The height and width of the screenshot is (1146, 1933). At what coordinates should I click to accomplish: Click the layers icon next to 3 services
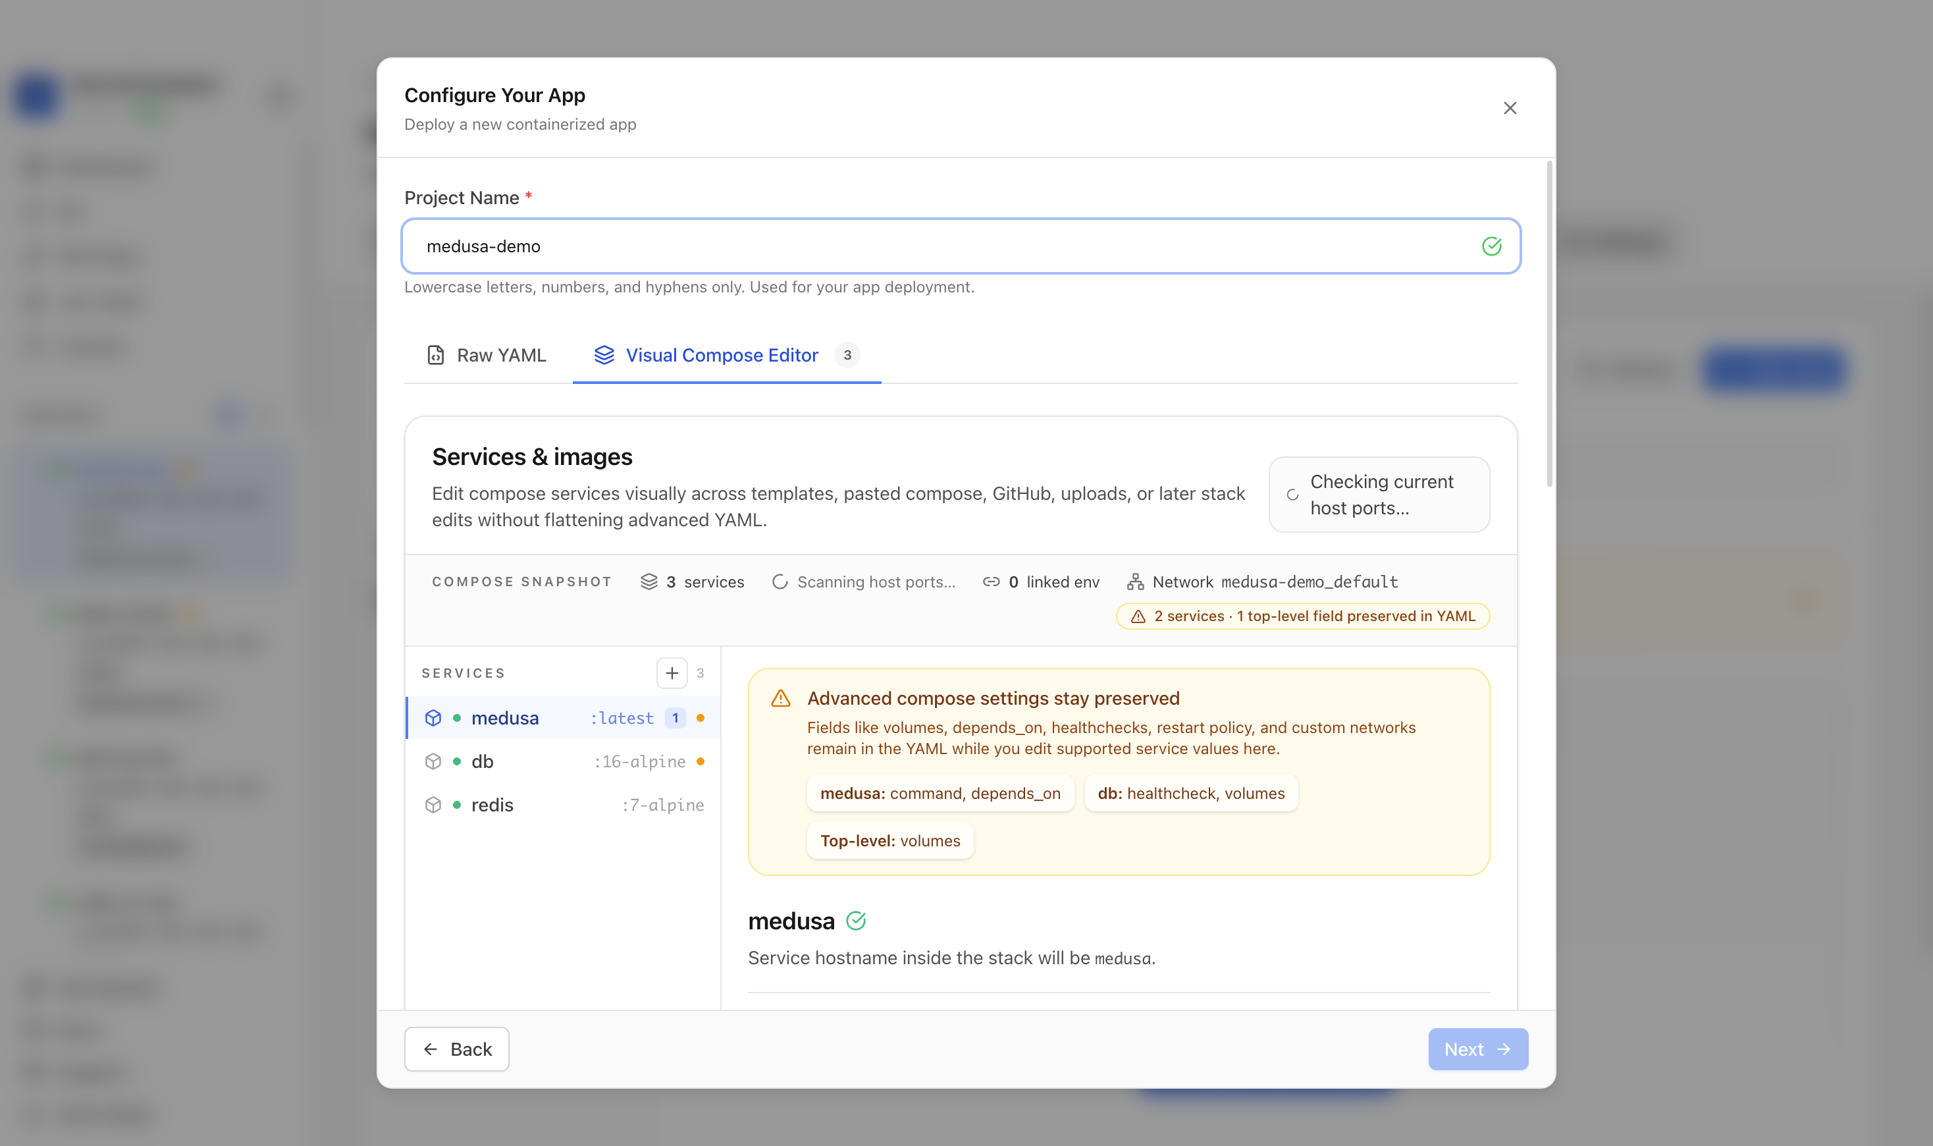tap(649, 582)
